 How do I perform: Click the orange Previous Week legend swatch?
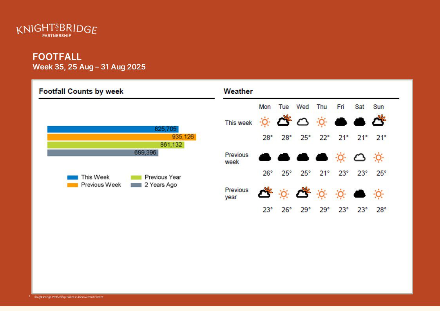[x=72, y=185]
